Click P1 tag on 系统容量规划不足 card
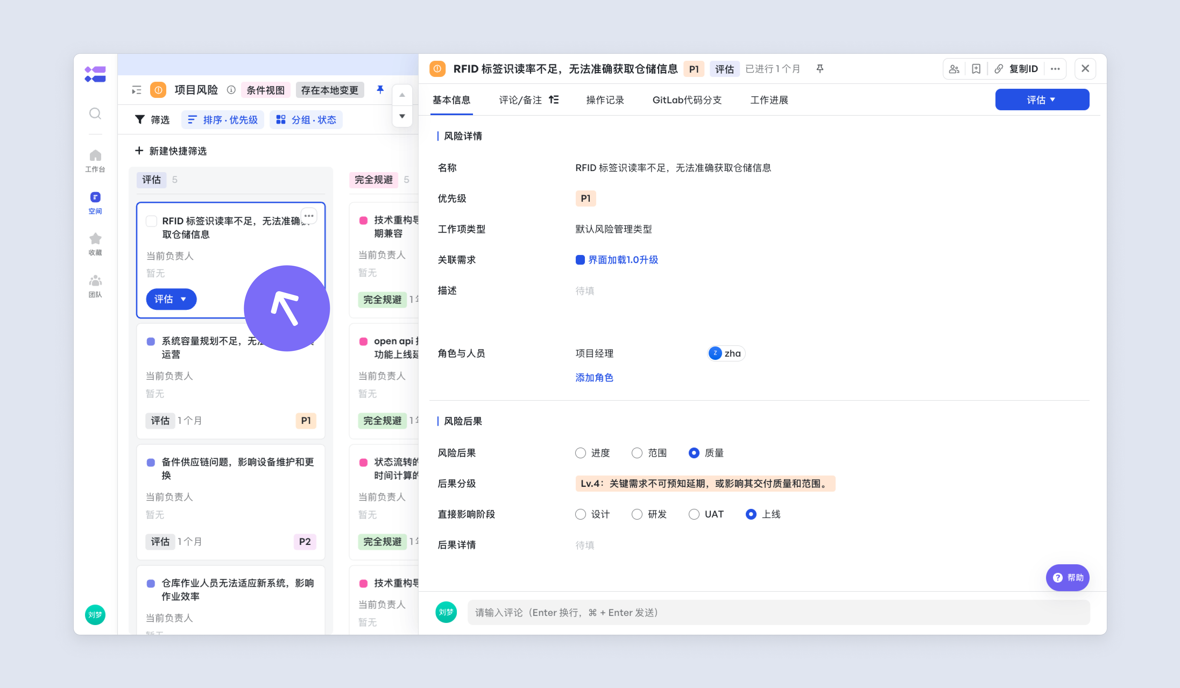This screenshot has height=688, width=1180. 306,420
